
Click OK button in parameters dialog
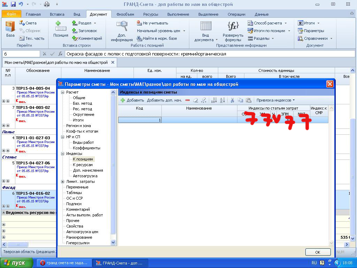coord(318,252)
